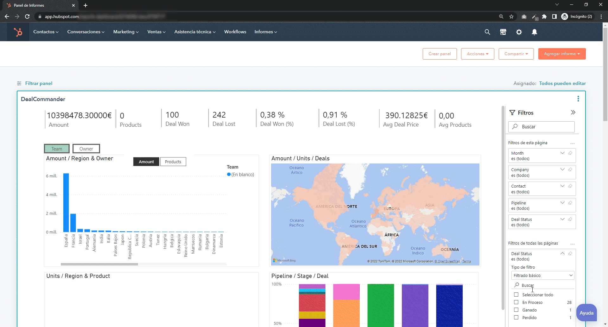Open the settings gear in navbar
The image size is (608, 327).
(x=519, y=32)
